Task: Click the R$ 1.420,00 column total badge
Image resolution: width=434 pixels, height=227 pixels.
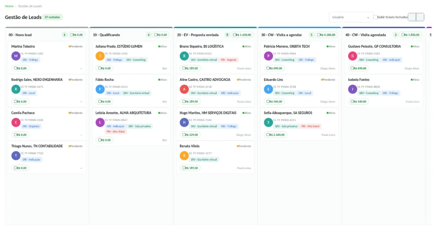Action: tap(242, 35)
